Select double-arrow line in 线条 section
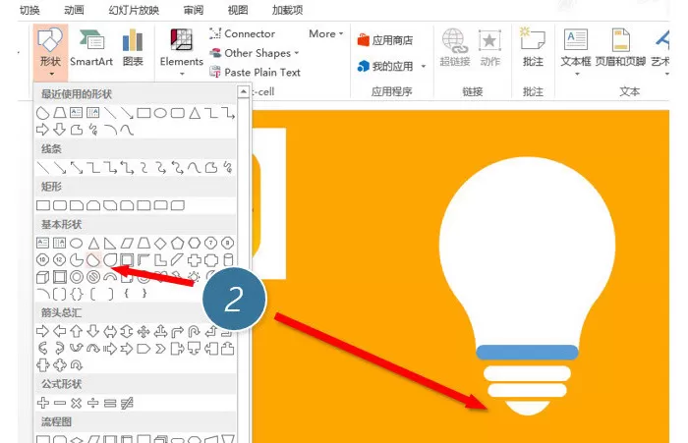The height and width of the screenshot is (443, 688). [77, 168]
